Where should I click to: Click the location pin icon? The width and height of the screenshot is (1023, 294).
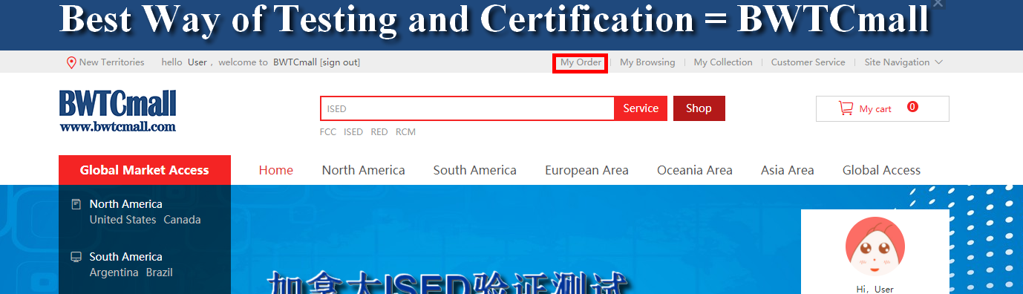(71, 62)
